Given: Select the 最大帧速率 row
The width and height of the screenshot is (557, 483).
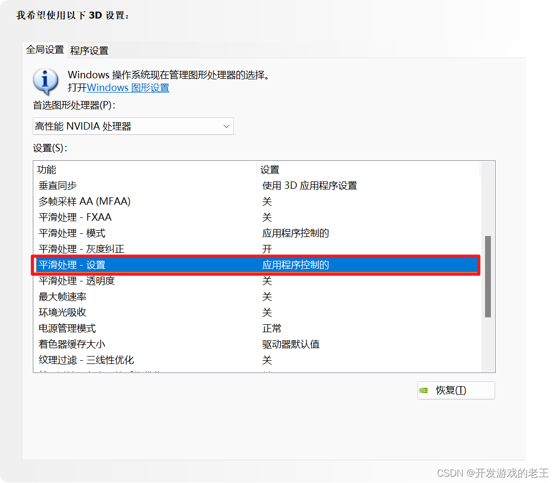Looking at the screenshot, I should pyautogui.click(x=257, y=297).
